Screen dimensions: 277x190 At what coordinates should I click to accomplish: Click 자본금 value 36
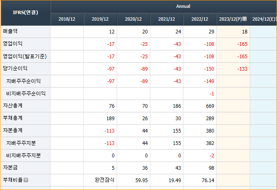(145, 168)
